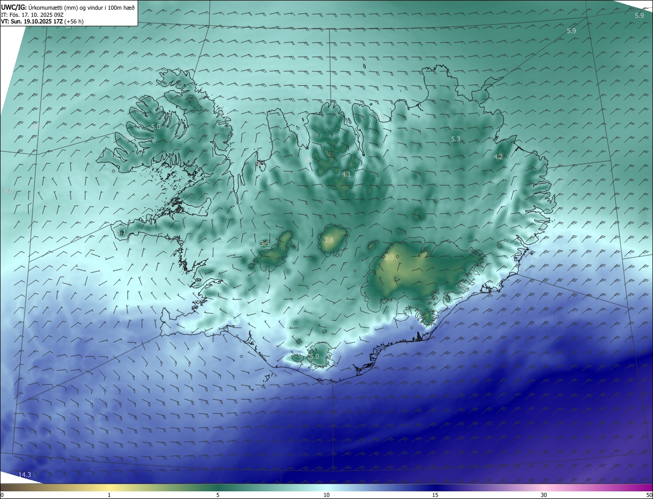Click the color scale tick label '1'

tap(109, 495)
